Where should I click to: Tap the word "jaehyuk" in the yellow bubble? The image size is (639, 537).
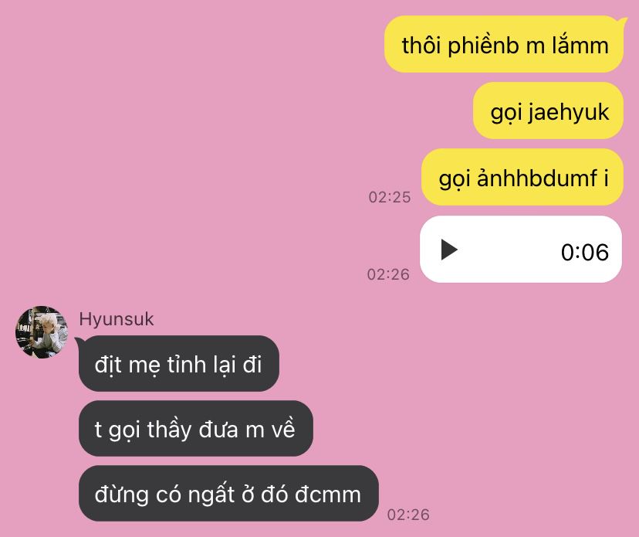click(x=569, y=112)
